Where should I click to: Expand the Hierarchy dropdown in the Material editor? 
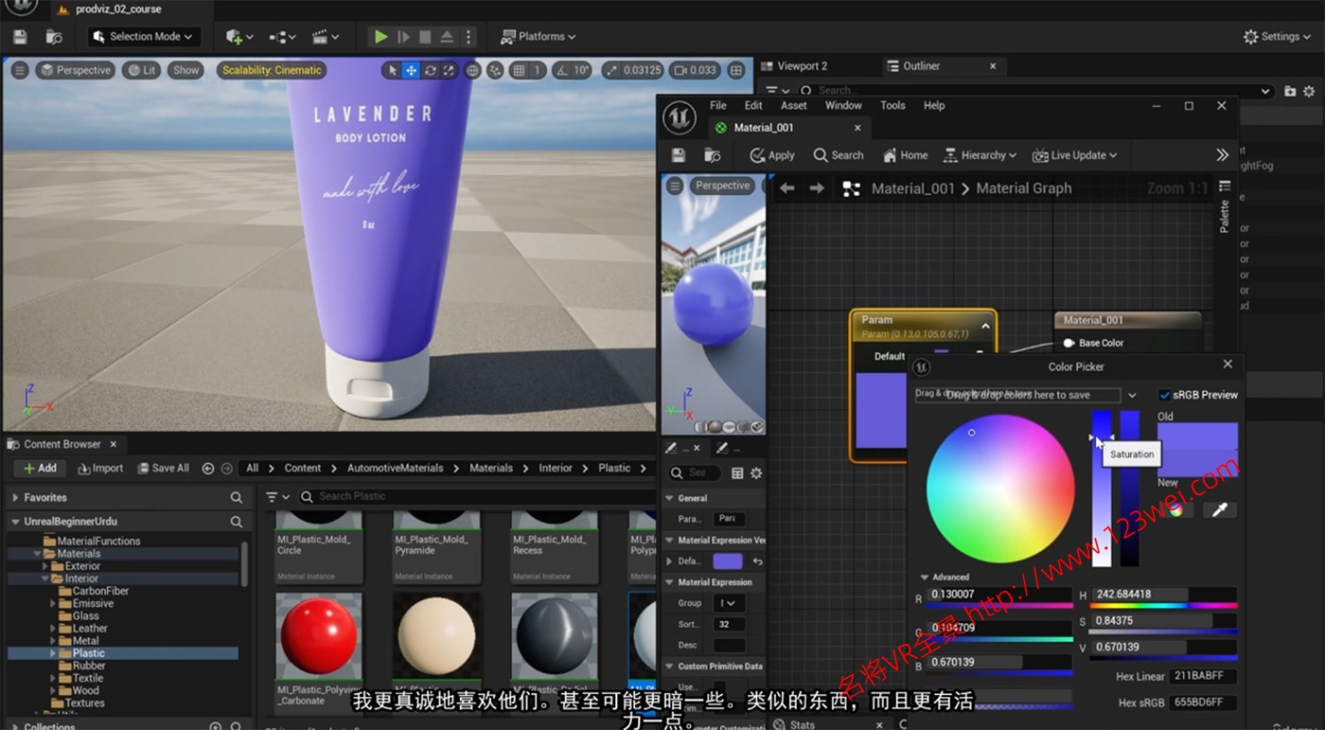click(980, 155)
